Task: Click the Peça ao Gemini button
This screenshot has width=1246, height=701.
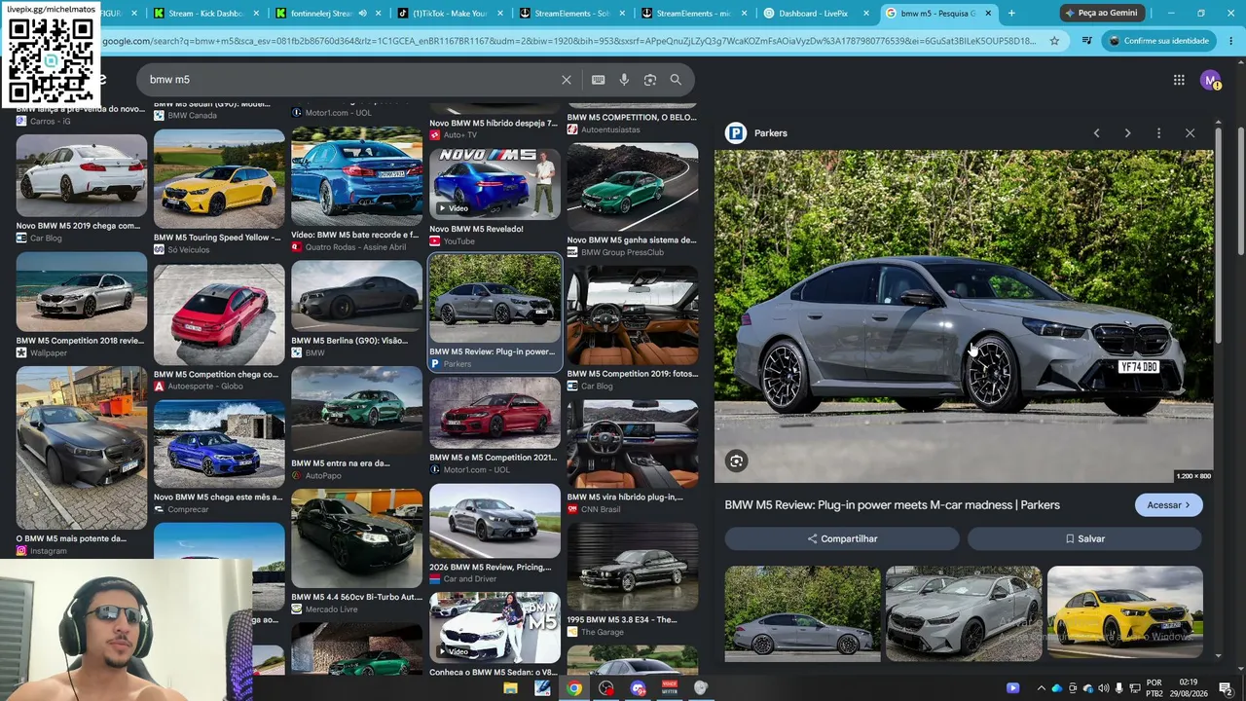Action: 1101,14
